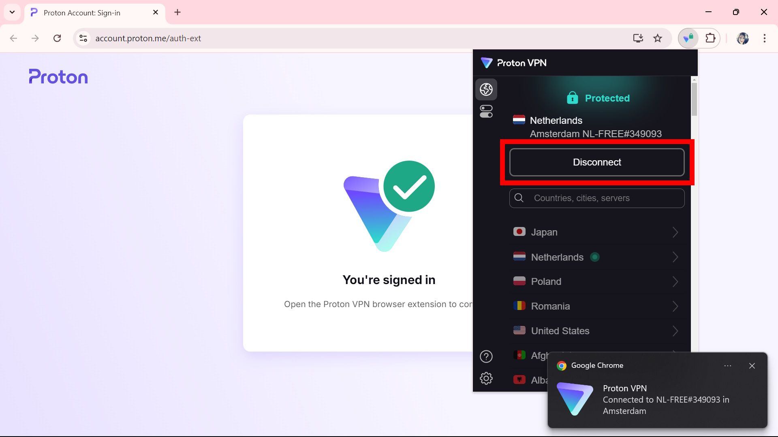Click the Protected status indicator

597,98
